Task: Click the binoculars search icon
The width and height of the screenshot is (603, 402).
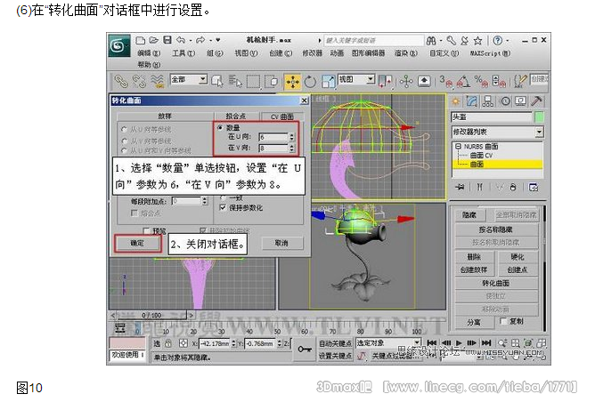Action: coord(431,40)
